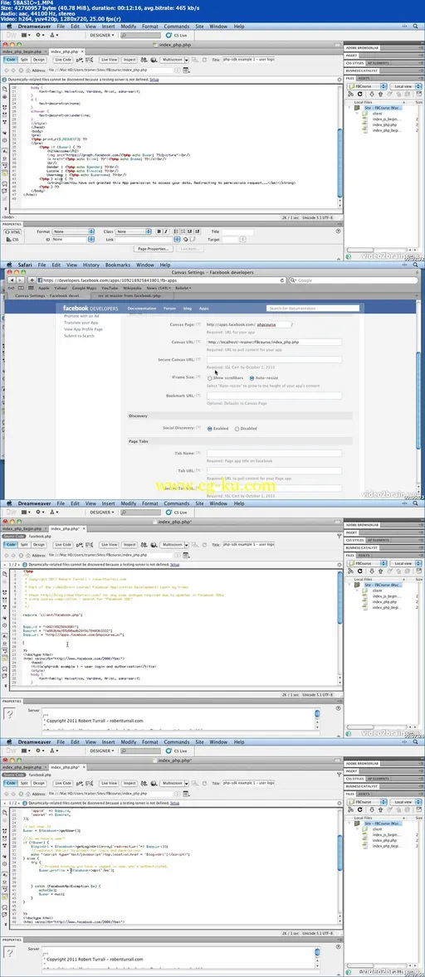The image size is (425, 977).
Task: Click the Canvas URL input field
Action: pyautogui.click(x=274, y=342)
